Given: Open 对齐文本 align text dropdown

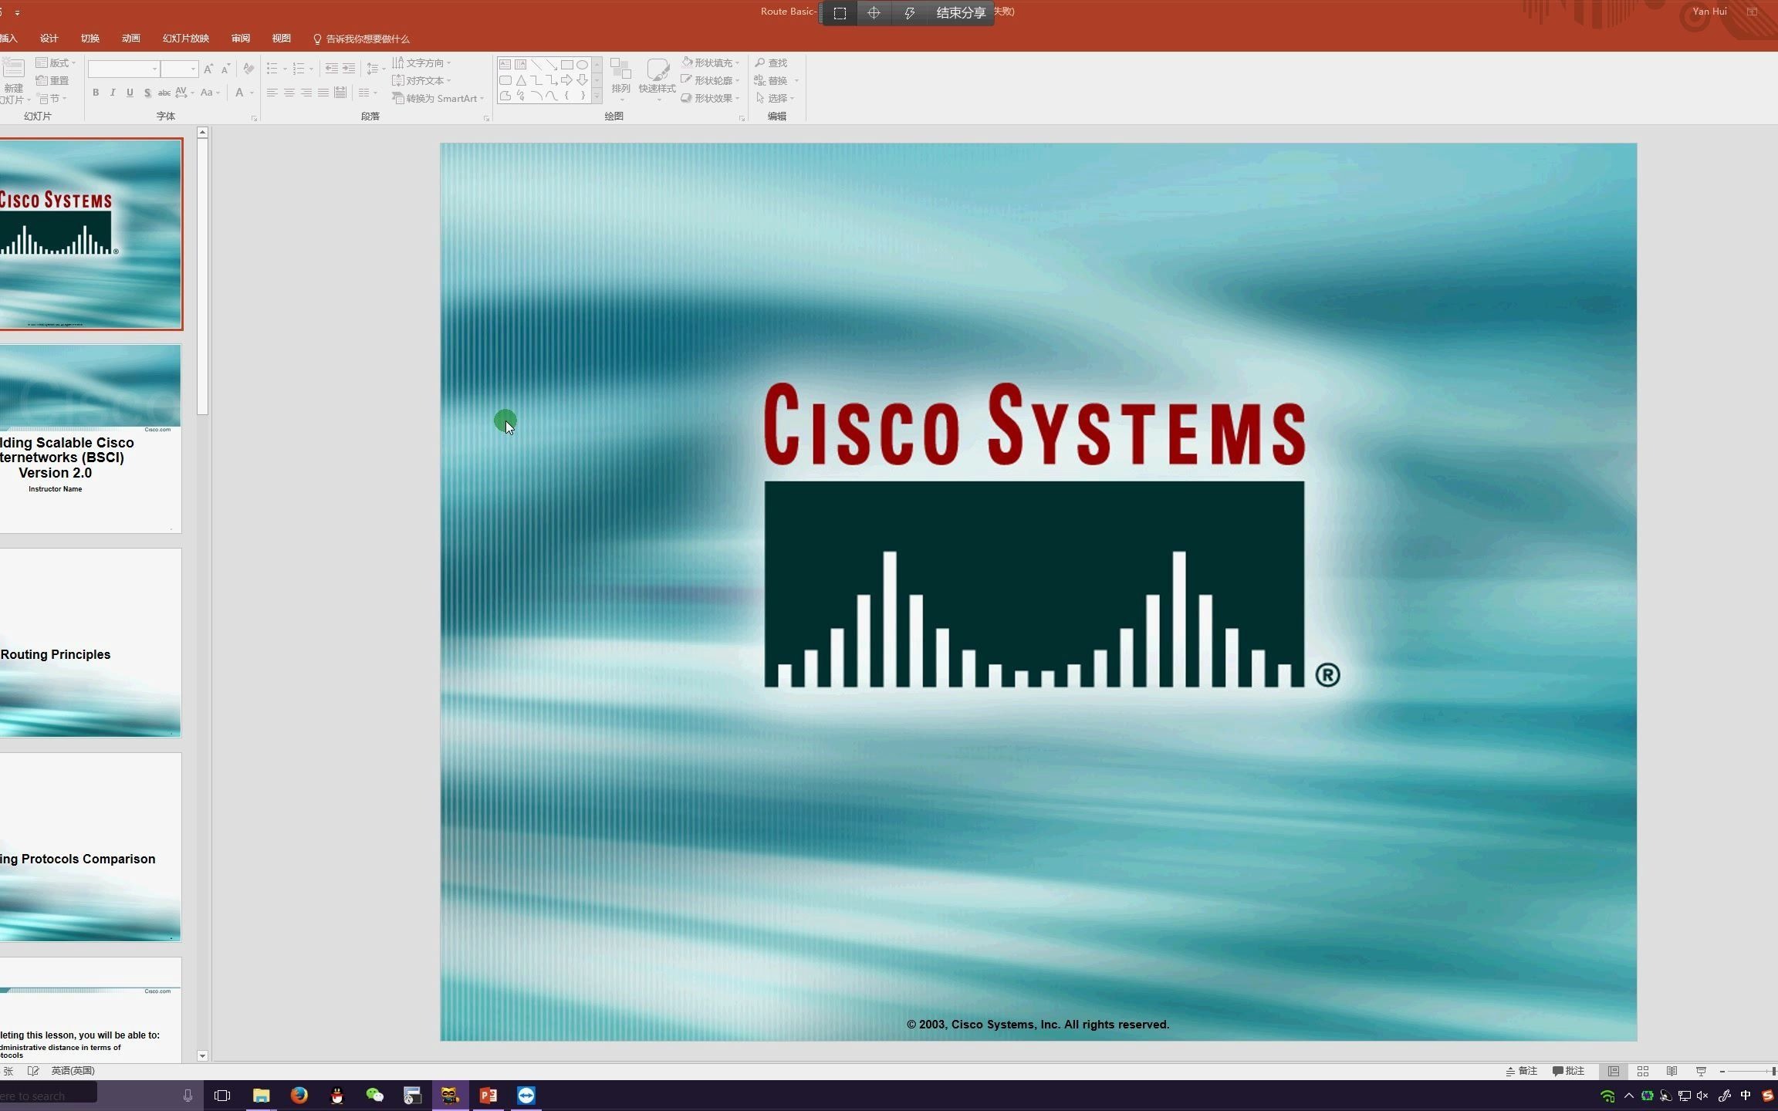Looking at the screenshot, I should tap(421, 80).
